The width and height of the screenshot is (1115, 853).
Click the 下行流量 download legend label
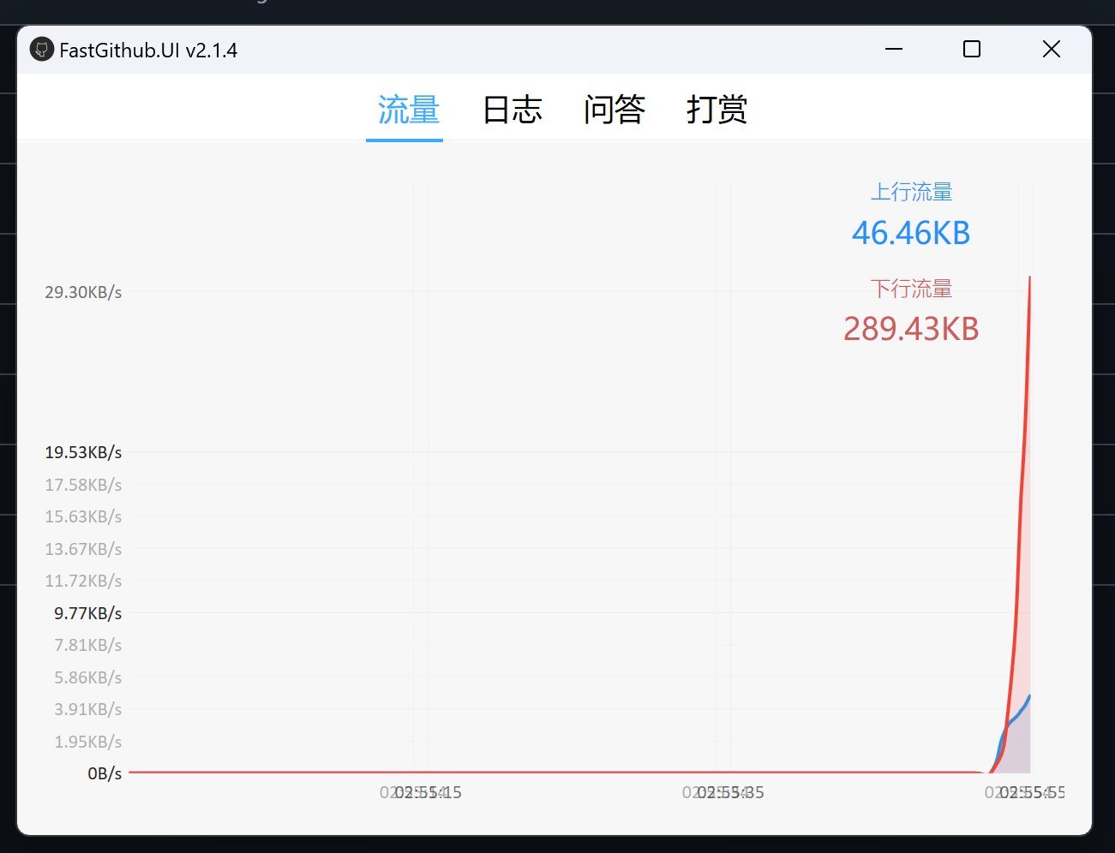911,289
